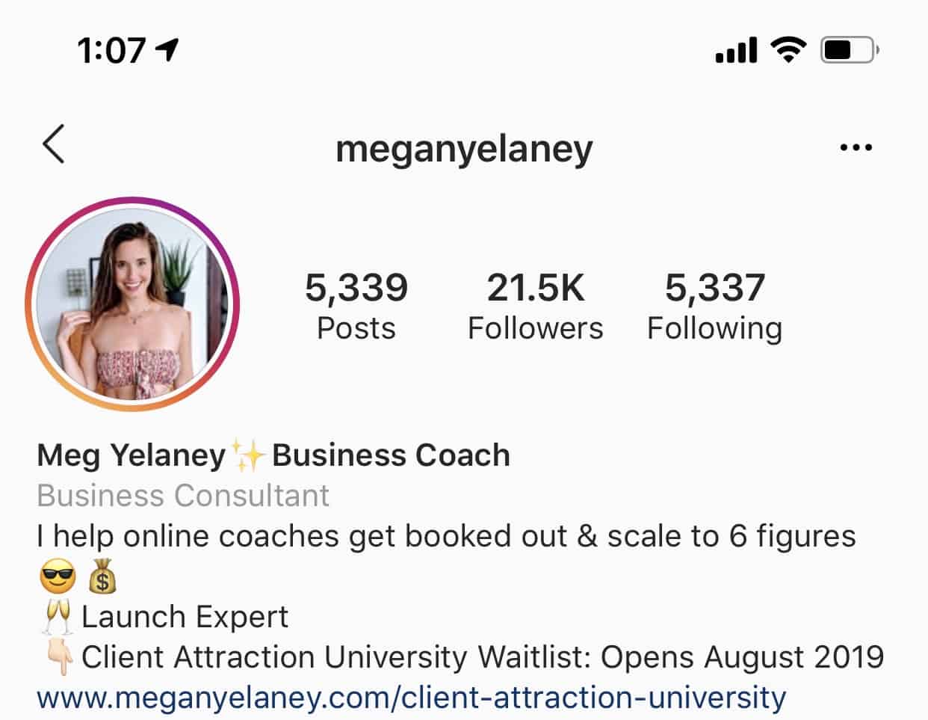Viewport: 928px width, 720px height.
Task: Tap the Business Consultant category label
Action: pyautogui.click(x=183, y=496)
